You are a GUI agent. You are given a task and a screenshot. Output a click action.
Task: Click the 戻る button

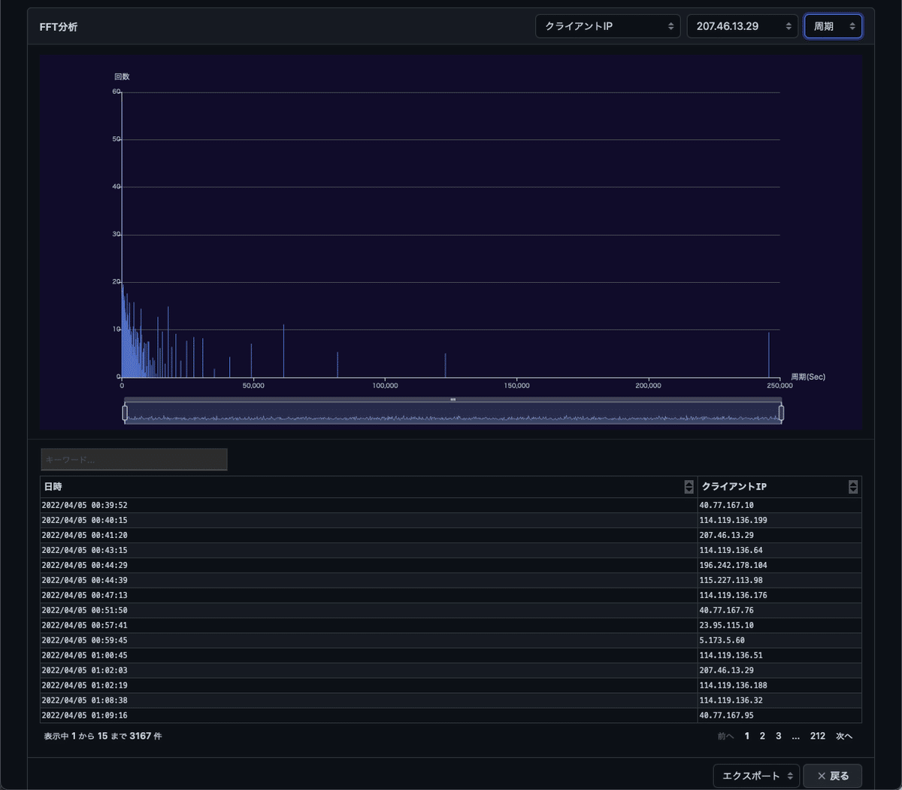(833, 776)
